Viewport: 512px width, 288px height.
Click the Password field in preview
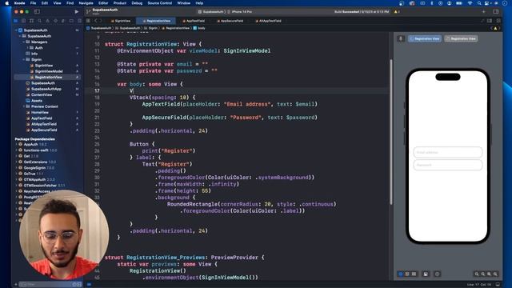(x=448, y=165)
